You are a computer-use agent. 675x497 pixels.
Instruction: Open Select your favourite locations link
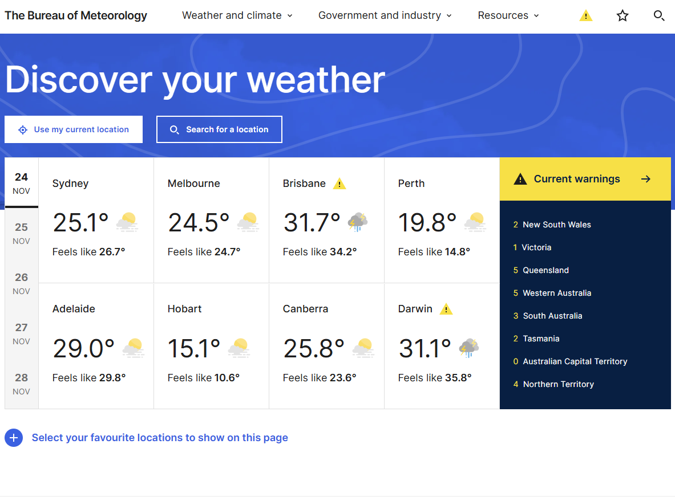pyautogui.click(x=160, y=438)
